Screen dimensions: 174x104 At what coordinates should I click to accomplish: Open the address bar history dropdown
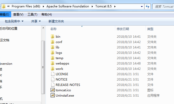pos(142,6)
